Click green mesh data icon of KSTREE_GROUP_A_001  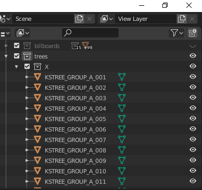pyautogui.click(x=122, y=77)
